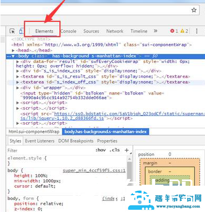This screenshot has width=205, height=212.
Task: Click the red error count icon
Action: [x=172, y=31]
